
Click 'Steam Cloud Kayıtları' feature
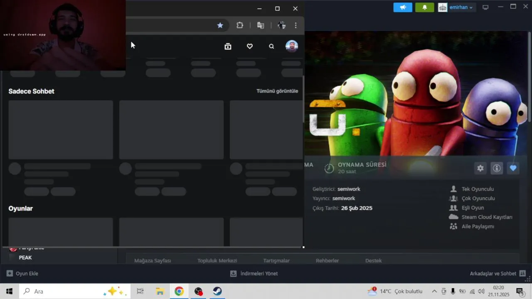(487, 217)
